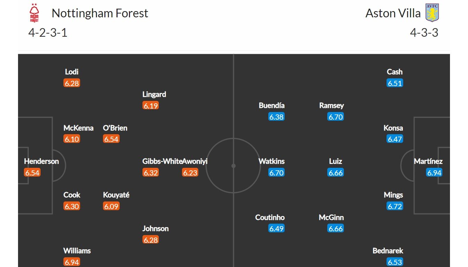Select player Cash on the pitch
The width and height of the screenshot is (468, 267).
395,72
